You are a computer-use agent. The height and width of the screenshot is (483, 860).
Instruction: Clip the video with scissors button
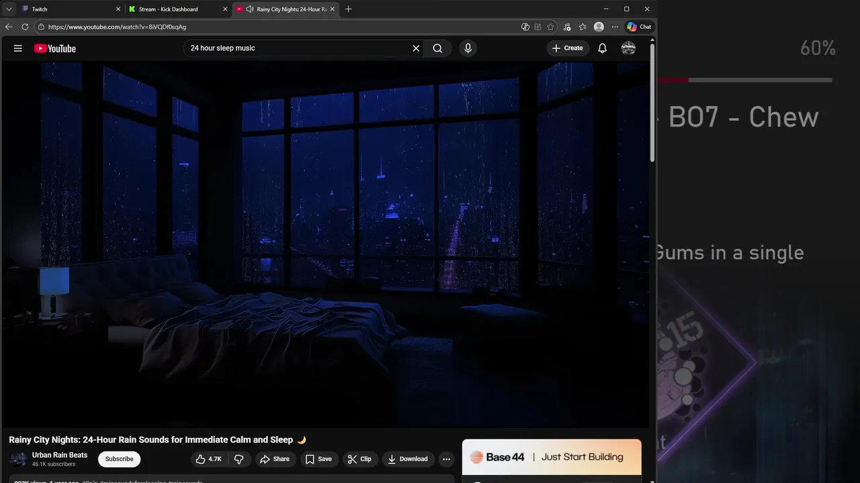(359, 459)
